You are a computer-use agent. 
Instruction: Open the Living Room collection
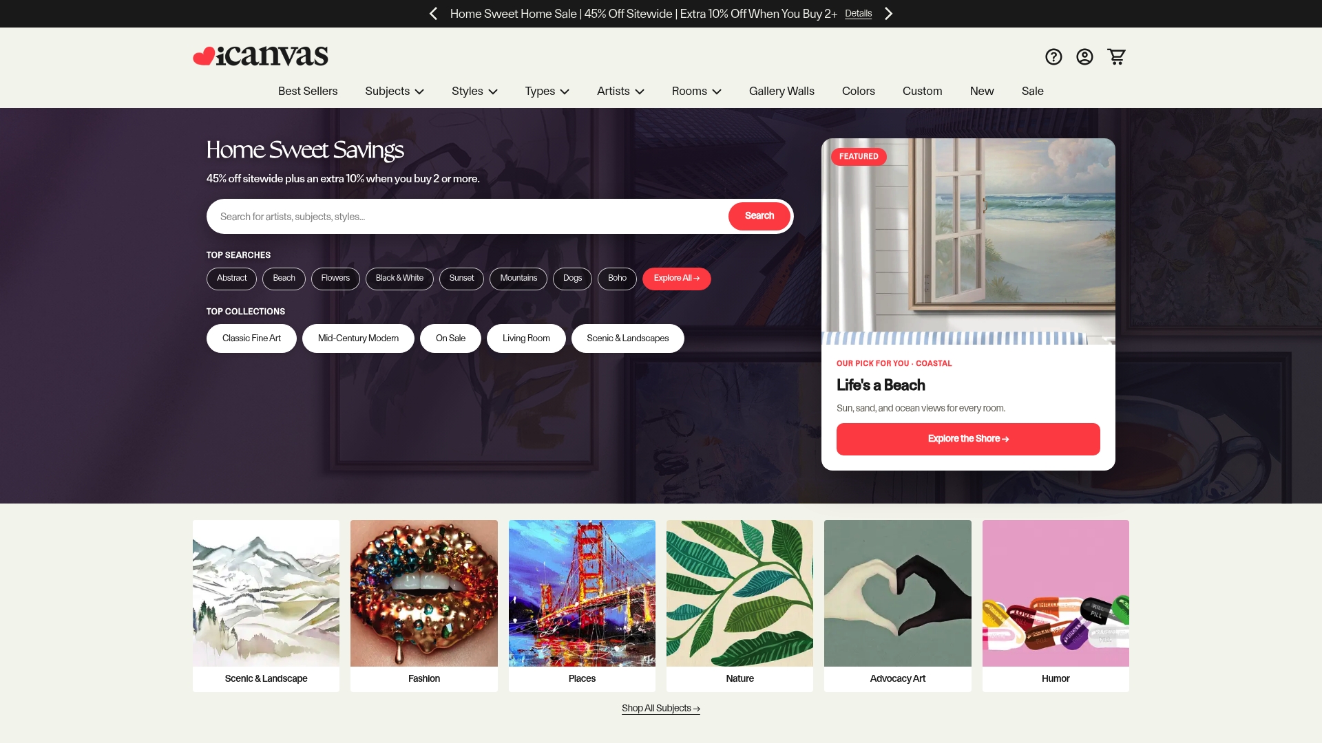[526, 338]
